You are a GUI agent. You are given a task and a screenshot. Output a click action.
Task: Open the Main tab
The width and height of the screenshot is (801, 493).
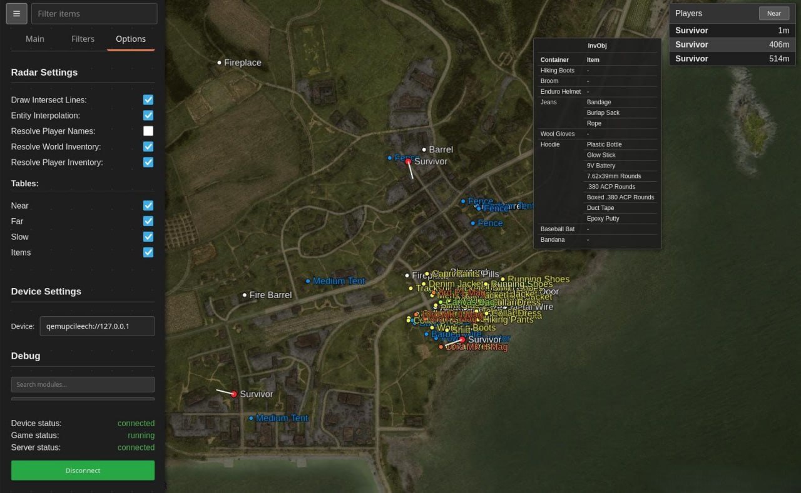[34, 39]
